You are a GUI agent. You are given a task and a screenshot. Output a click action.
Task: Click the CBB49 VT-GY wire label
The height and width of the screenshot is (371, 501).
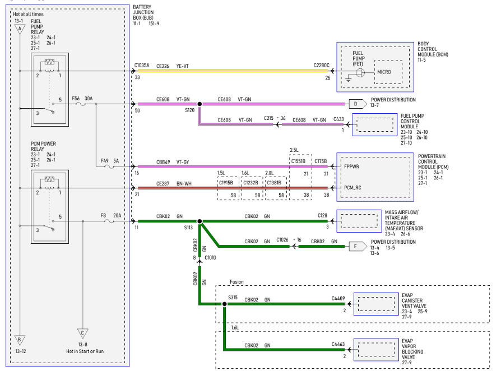pyautogui.click(x=173, y=162)
